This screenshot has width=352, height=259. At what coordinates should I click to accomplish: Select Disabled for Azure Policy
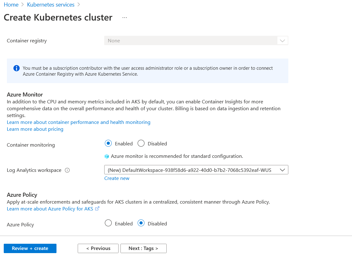point(141,223)
